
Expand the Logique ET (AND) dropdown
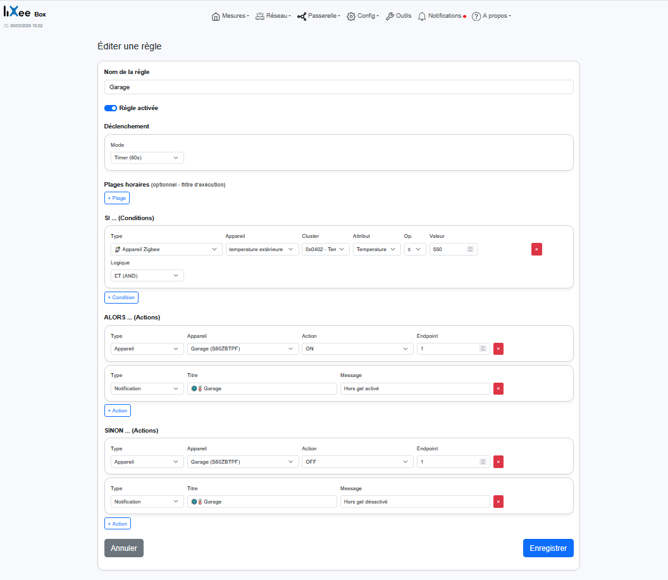pos(147,276)
